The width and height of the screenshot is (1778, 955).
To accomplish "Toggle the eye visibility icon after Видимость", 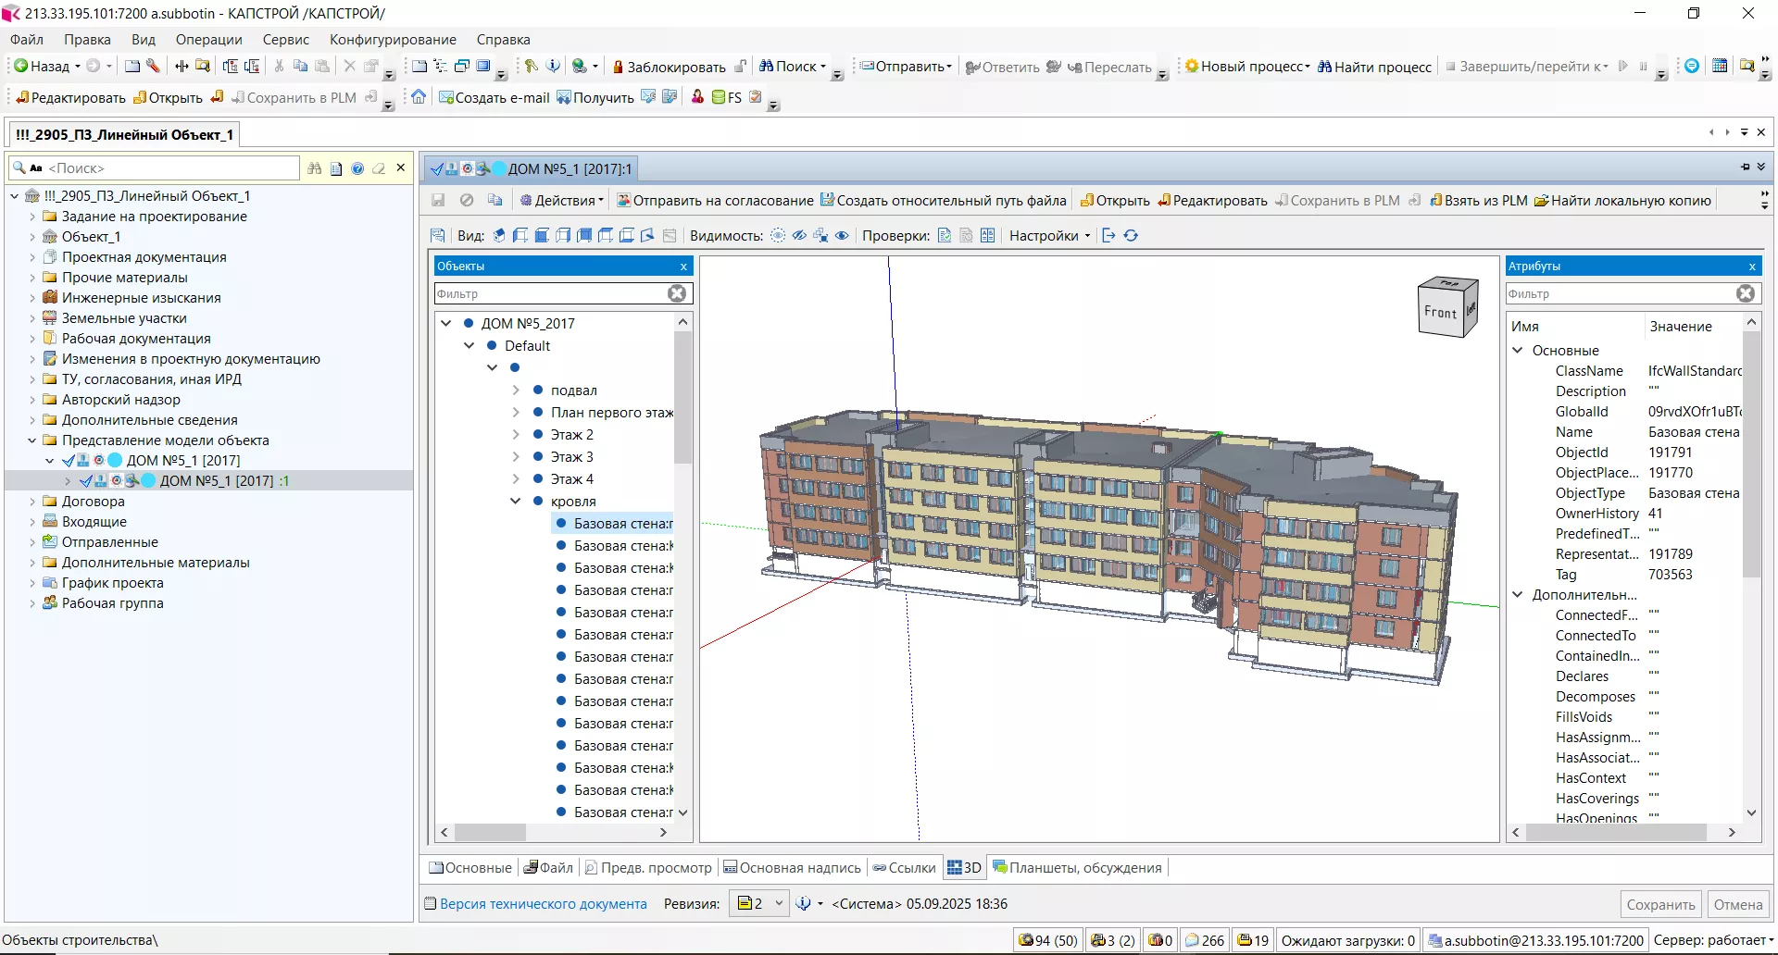I will tap(842, 236).
